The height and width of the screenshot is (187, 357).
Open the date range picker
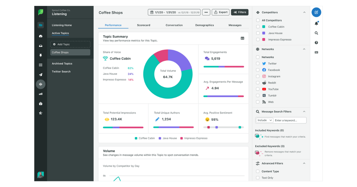174,12
